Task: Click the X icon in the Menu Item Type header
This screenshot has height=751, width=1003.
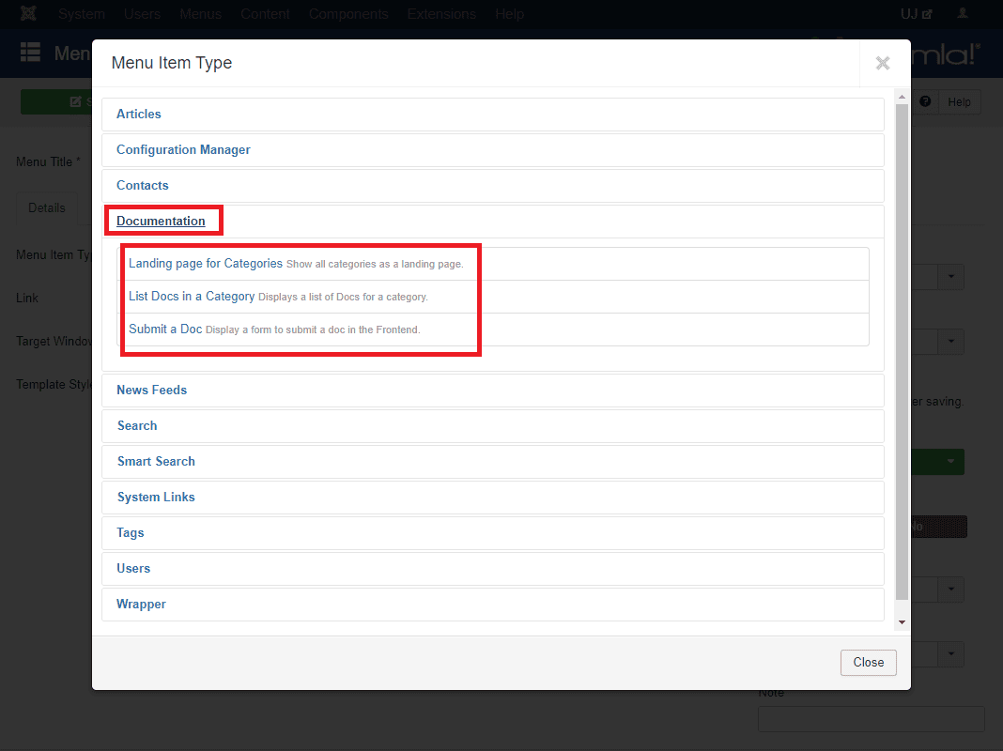Action: pos(883,63)
